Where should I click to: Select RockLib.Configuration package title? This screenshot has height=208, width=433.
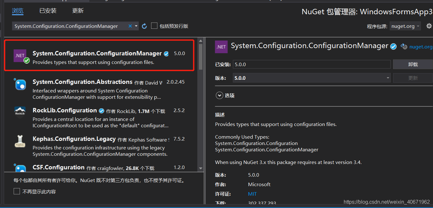(65, 110)
